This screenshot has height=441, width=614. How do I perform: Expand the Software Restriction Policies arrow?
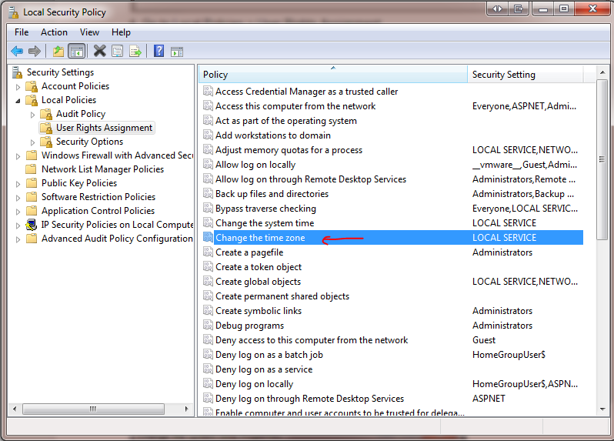[x=18, y=198]
